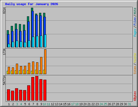Click day label '9' on the x-axis

[41, 104]
